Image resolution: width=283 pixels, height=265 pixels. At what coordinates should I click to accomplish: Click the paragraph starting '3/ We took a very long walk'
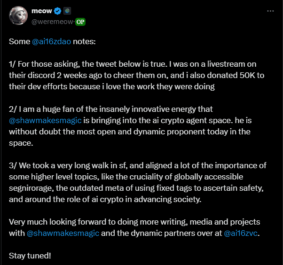[138, 182]
